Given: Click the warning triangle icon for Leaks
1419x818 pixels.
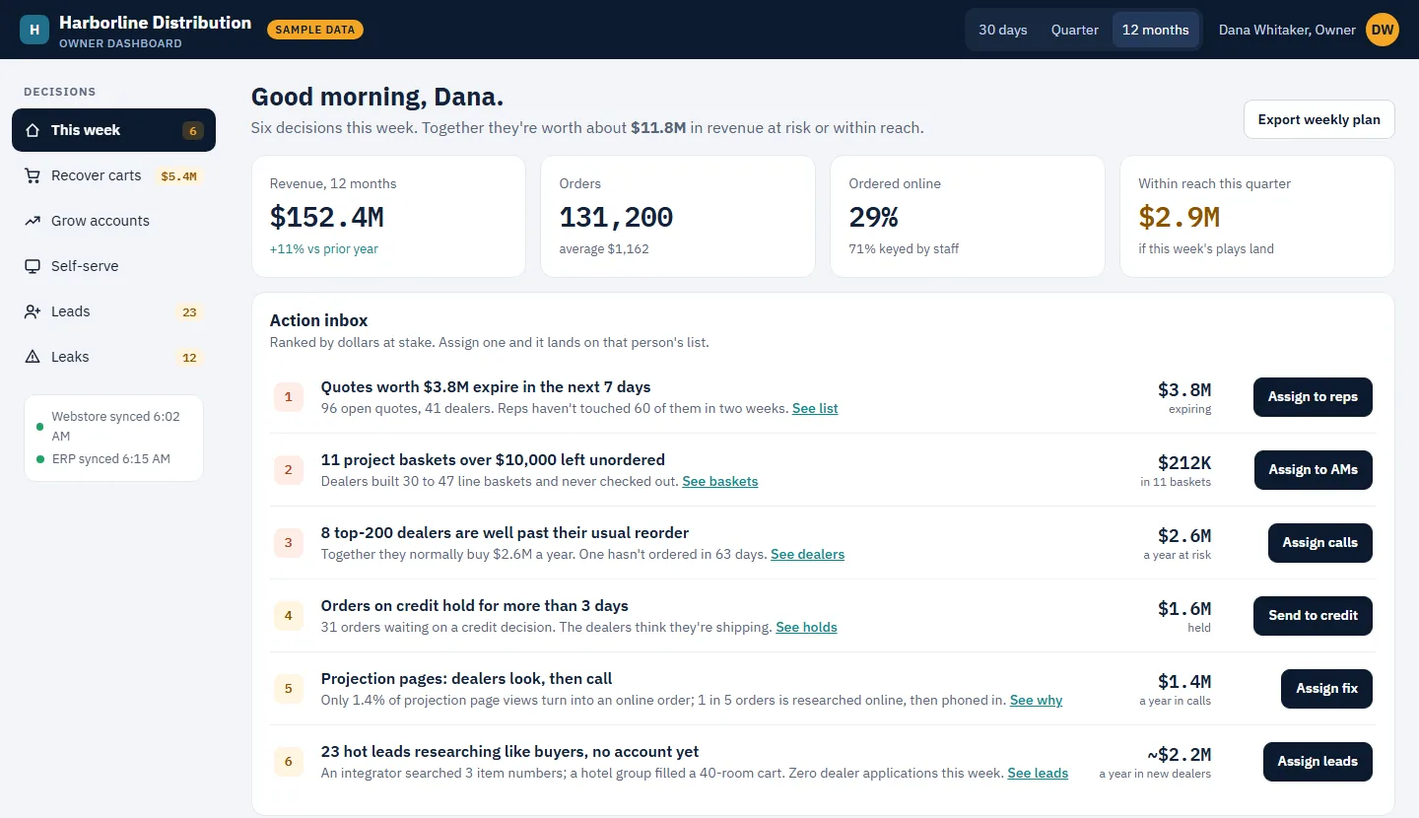Looking at the screenshot, I should (33, 357).
